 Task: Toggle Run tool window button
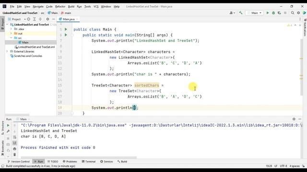(38, 161)
